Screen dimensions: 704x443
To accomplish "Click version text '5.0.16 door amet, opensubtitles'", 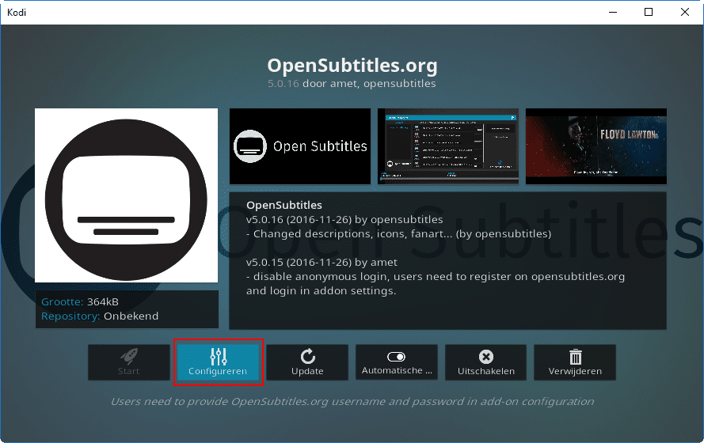I will [352, 83].
